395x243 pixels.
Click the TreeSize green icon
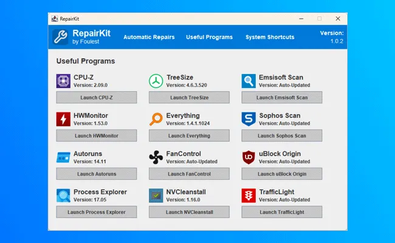156,81
